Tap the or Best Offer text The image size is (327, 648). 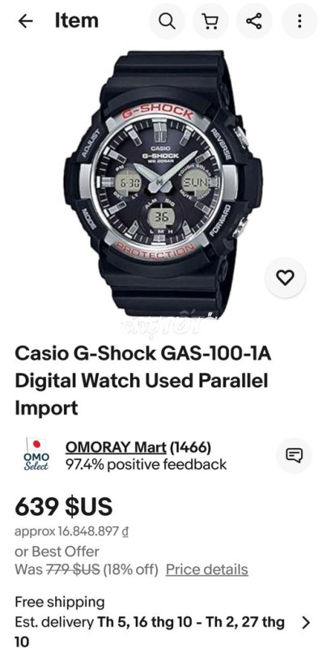57,552
